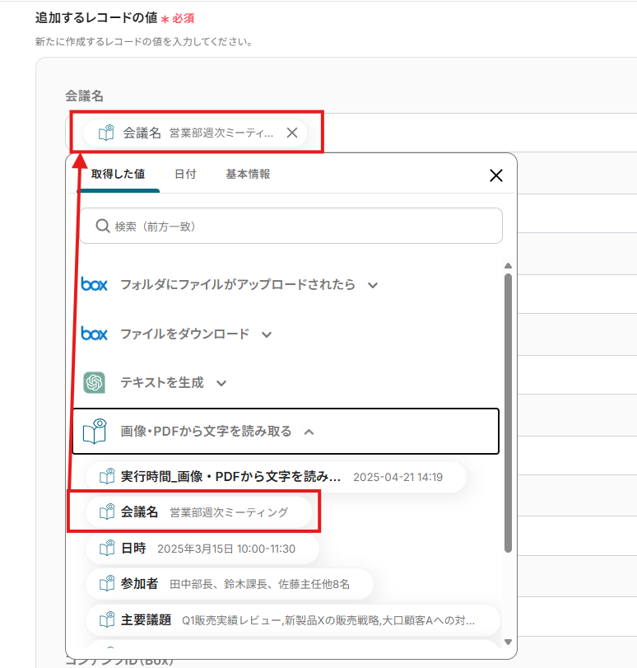637x668 pixels.
Task: Open the 日付 tab
Action: coord(185,175)
